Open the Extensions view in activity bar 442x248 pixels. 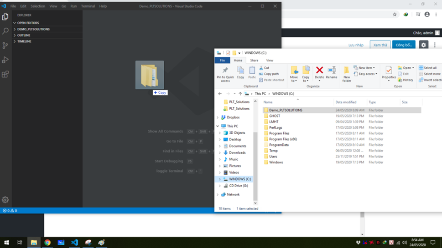(5, 74)
